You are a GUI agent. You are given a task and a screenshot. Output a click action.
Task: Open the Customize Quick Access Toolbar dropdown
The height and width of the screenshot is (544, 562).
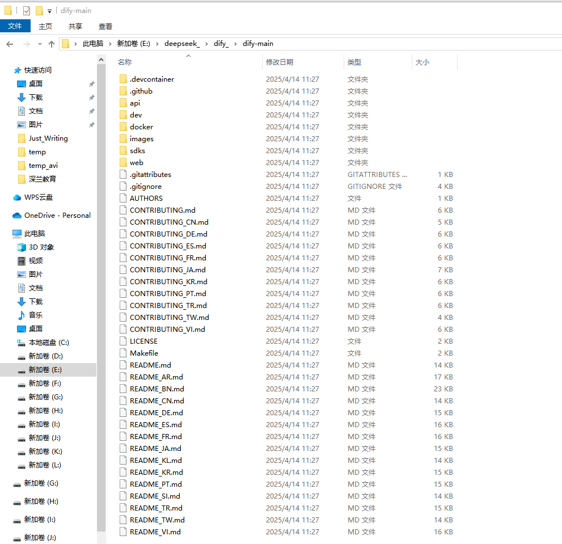tap(48, 11)
